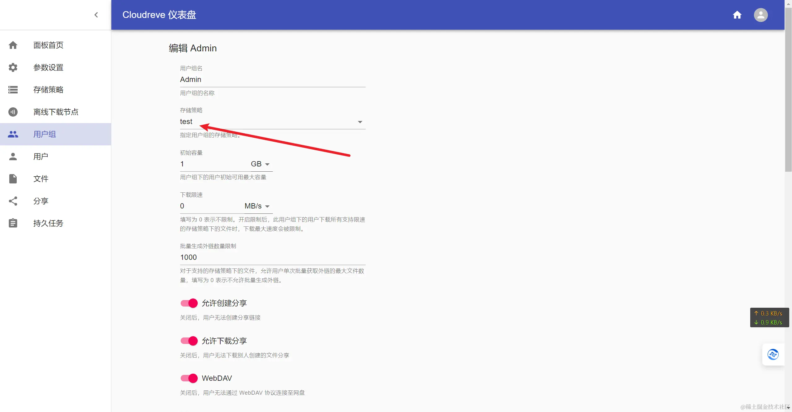Click the 离线下载节点 circular icon
Image resolution: width=792 pixels, height=412 pixels.
coord(13,112)
